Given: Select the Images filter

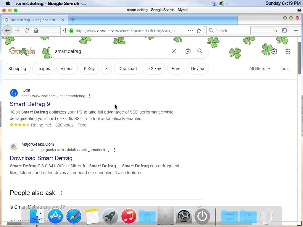Looking at the screenshot, I should pyautogui.click(x=43, y=69).
